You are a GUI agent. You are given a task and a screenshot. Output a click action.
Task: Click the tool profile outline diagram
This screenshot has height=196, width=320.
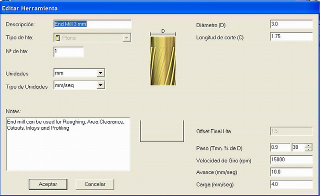pos(162,131)
